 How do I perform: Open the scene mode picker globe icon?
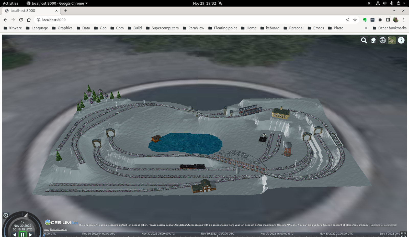pyautogui.click(x=383, y=40)
